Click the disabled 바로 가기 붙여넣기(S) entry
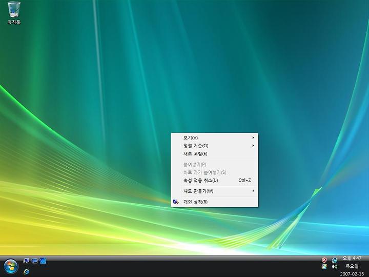This screenshot has height=277, width=369. [214, 172]
